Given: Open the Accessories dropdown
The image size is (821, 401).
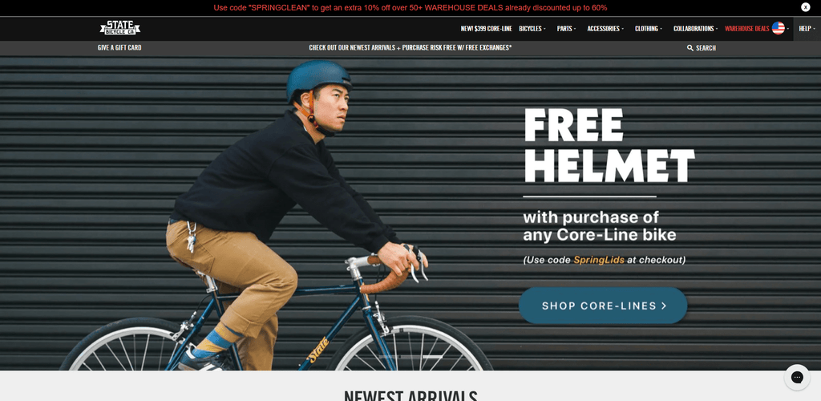Looking at the screenshot, I should pos(605,29).
